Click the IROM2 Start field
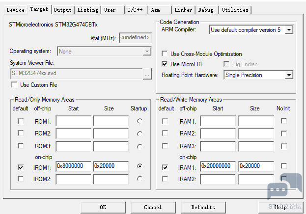 tap(73, 179)
